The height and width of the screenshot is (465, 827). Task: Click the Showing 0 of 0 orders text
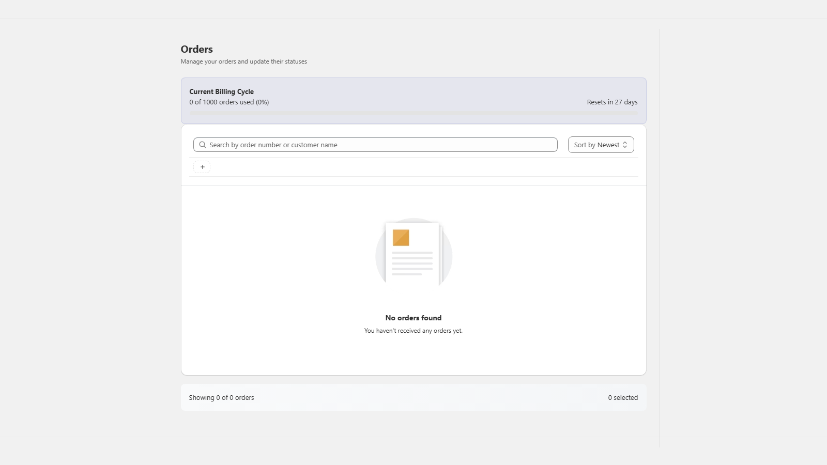click(x=221, y=397)
